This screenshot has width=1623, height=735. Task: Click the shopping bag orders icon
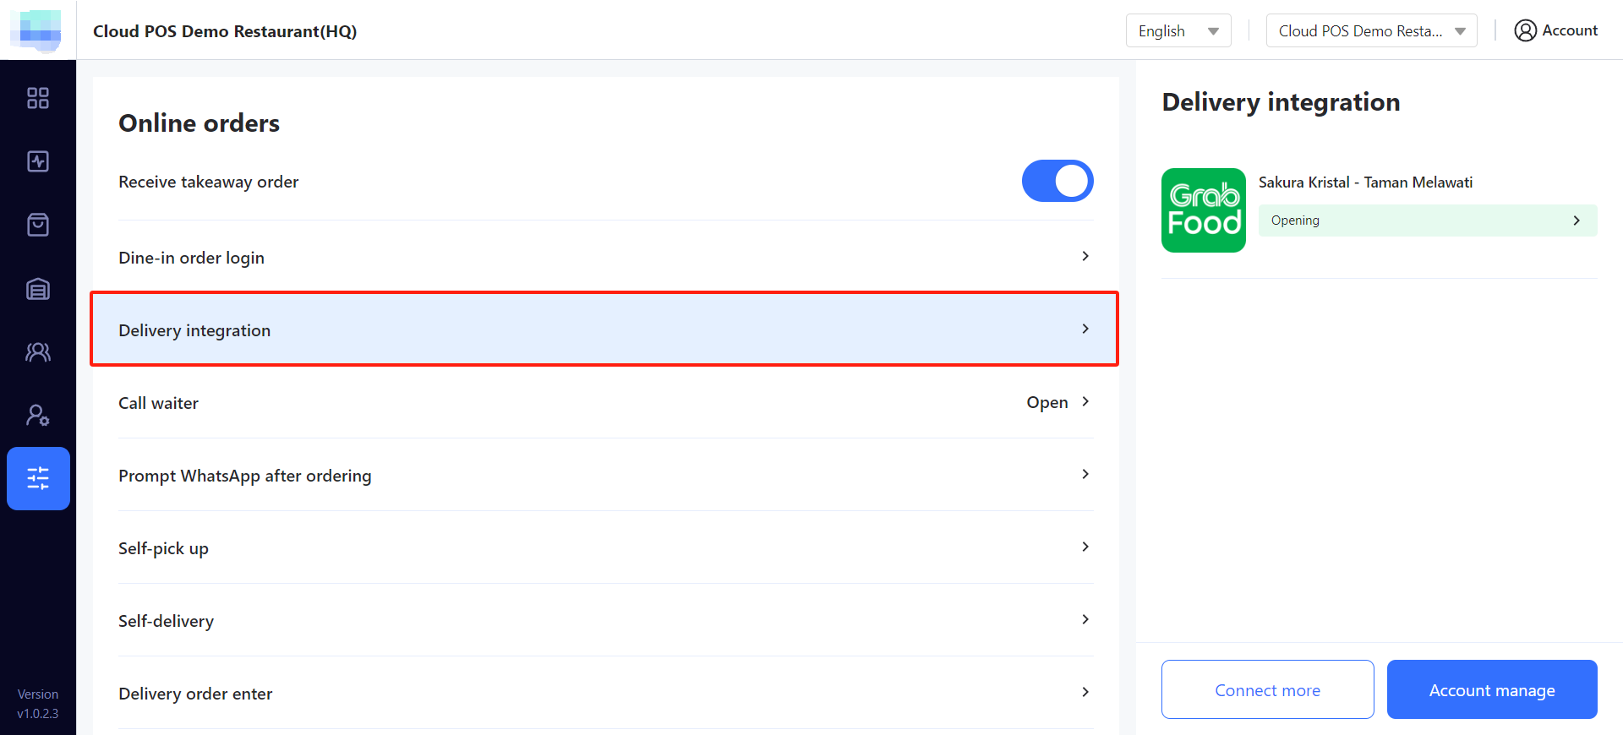click(x=38, y=225)
